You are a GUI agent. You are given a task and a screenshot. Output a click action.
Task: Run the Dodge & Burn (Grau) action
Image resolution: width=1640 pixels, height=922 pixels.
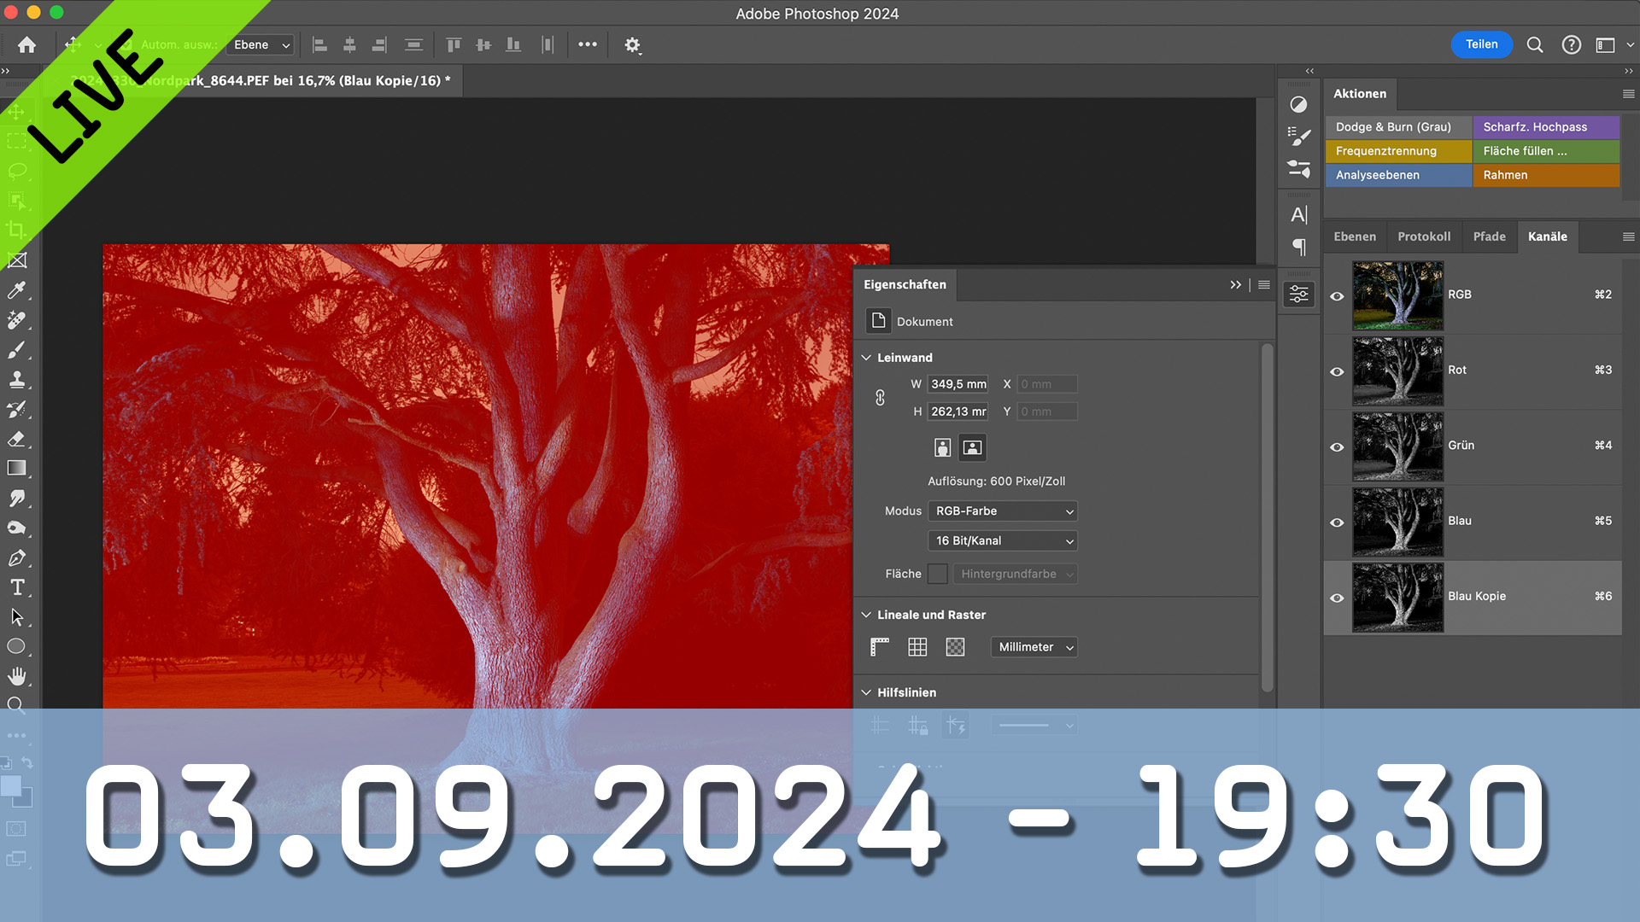click(1398, 127)
